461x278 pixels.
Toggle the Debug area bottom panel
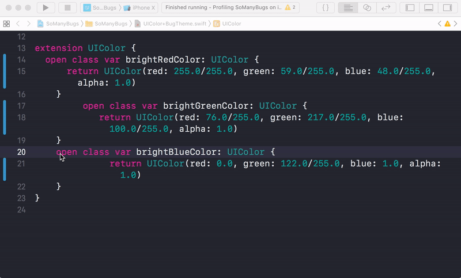coord(429,7)
